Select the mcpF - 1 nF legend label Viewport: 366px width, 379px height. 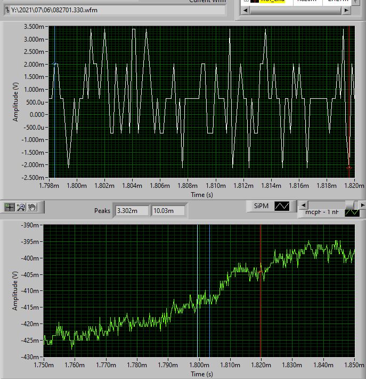(x=322, y=212)
